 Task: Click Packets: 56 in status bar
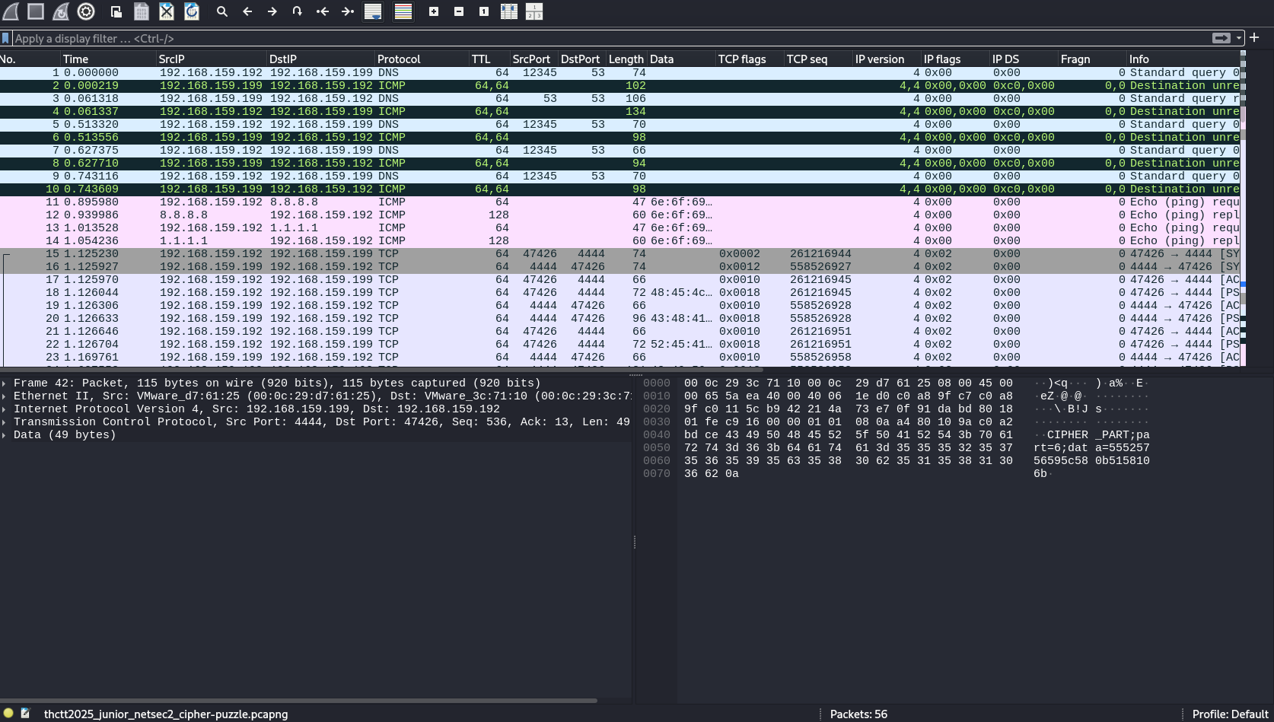pos(858,714)
